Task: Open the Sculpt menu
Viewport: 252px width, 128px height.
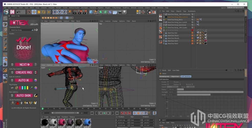Action: pyautogui.click(x=65, y=8)
